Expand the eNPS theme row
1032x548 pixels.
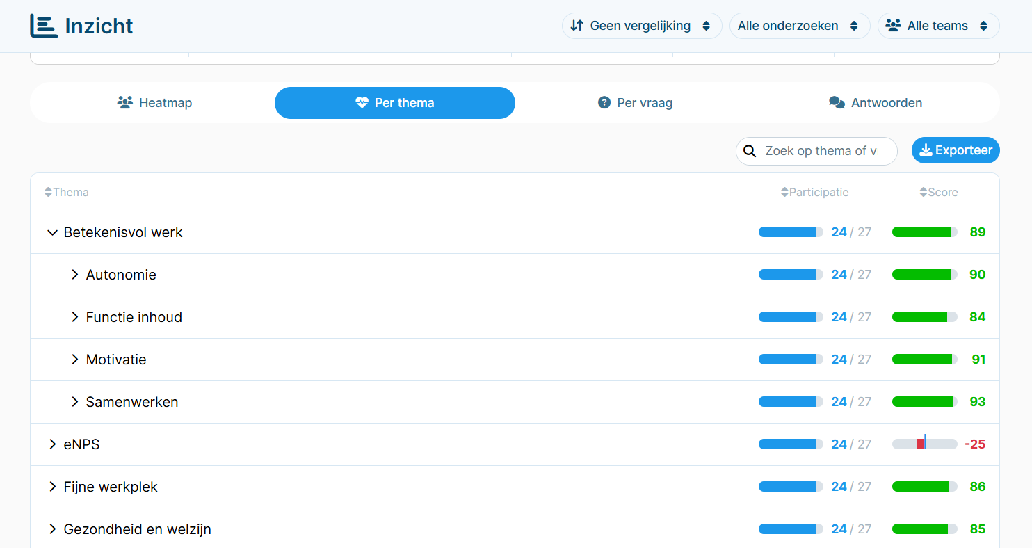click(52, 444)
